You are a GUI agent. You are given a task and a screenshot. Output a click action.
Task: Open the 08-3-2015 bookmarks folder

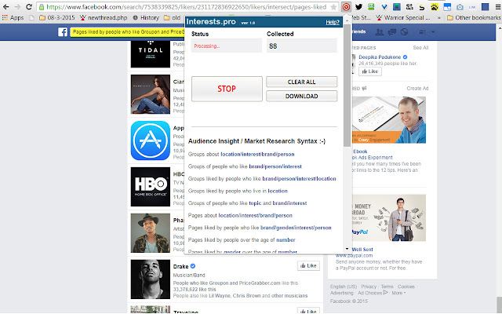tap(57, 17)
